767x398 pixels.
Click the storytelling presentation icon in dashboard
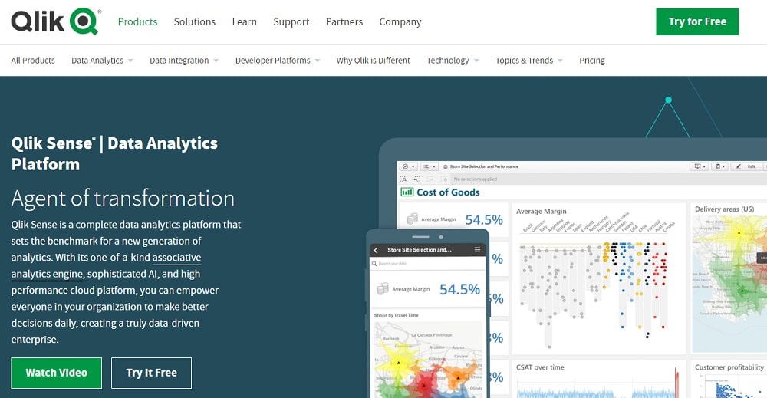coord(698,166)
